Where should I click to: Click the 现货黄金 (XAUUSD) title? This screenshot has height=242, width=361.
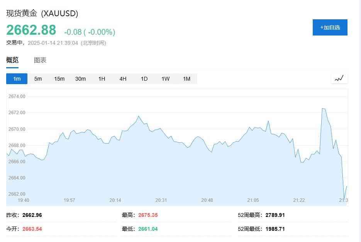(42, 14)
